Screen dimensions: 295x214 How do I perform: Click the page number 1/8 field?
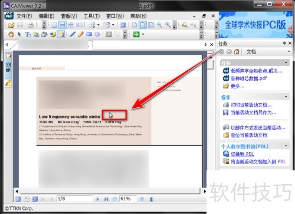[74, 199]
